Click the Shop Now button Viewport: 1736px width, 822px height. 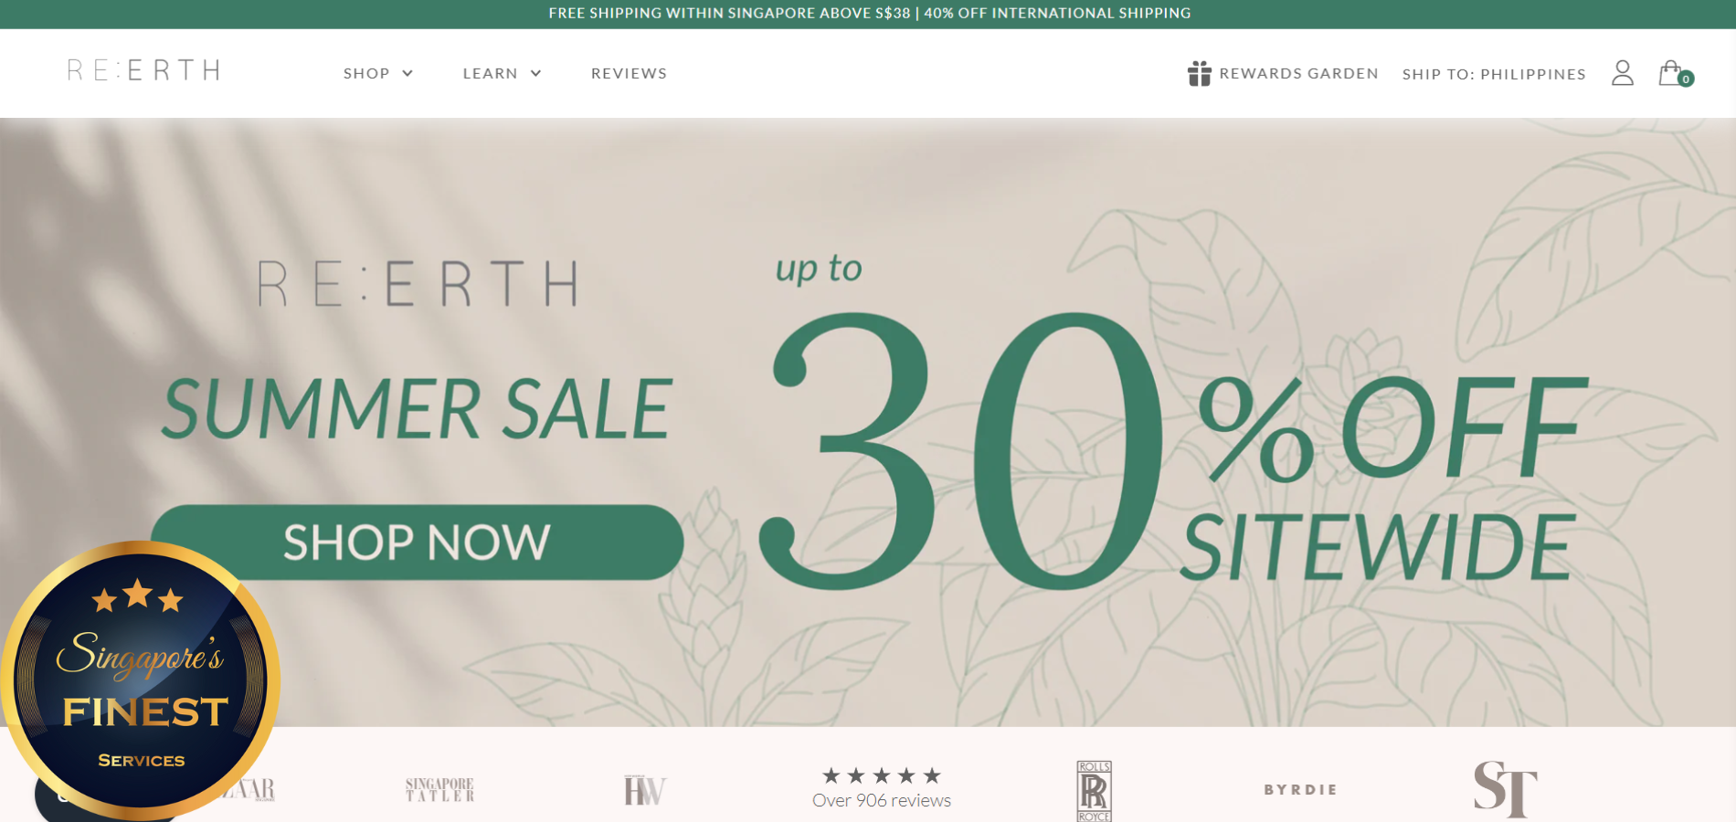(417, 543)
